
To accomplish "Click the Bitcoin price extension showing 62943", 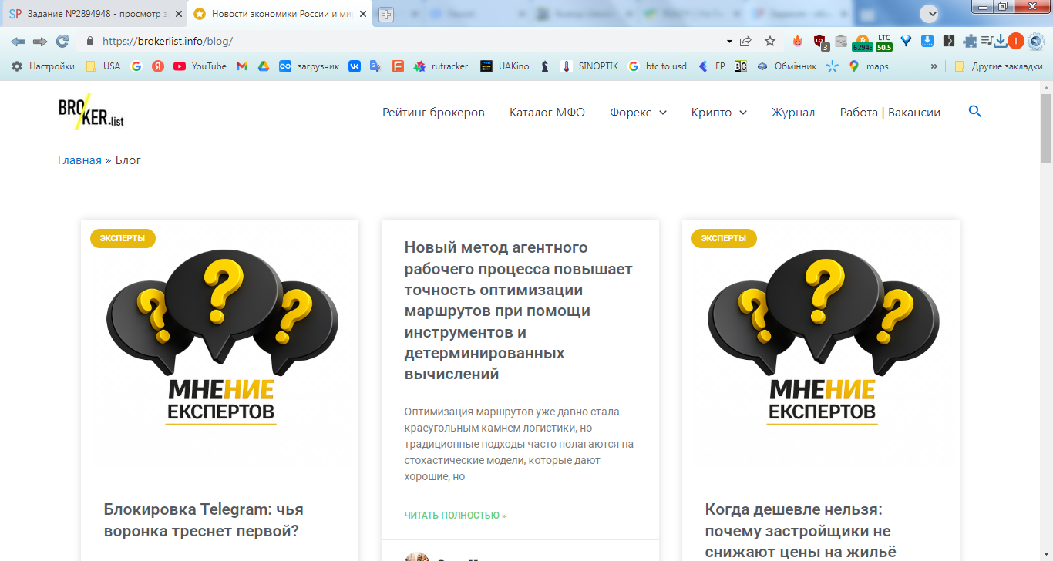I will pyautogui.click(x=862, y=43).
